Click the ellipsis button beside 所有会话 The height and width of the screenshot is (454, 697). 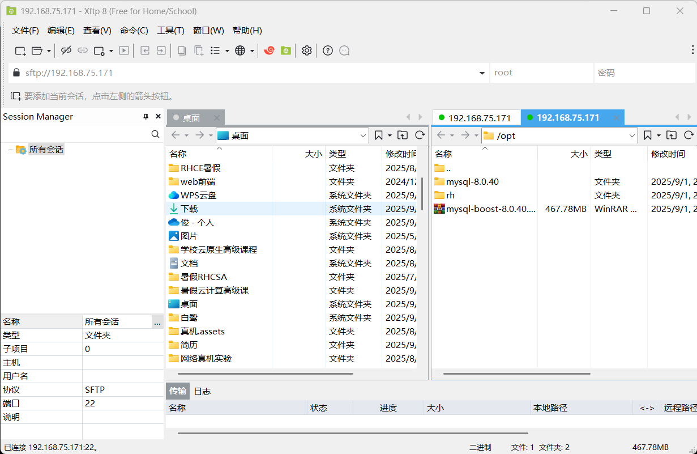pos(157,322)
